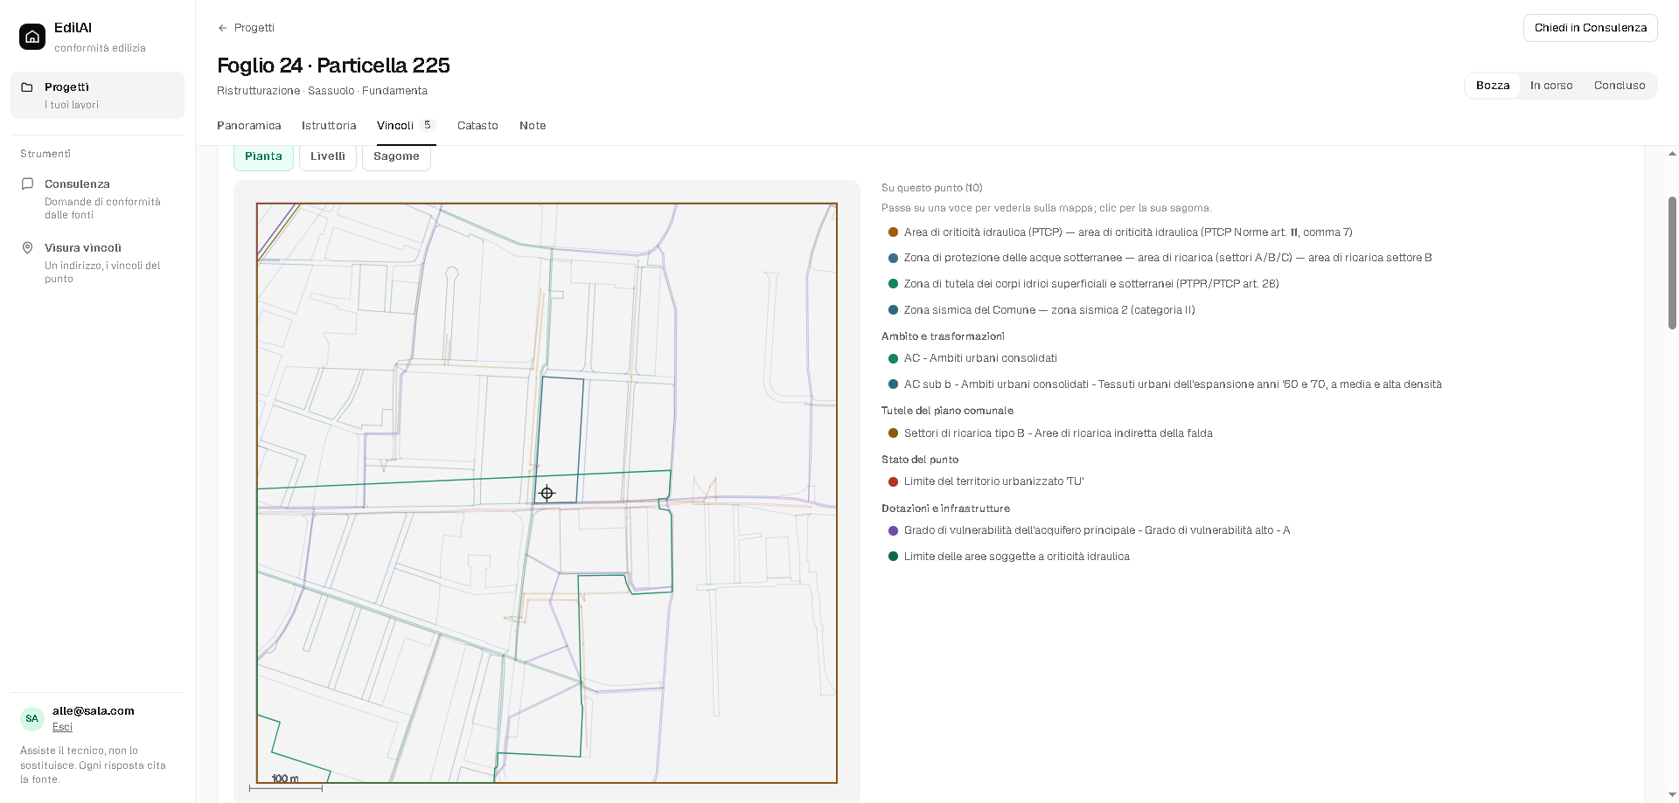Open the Note tab
1679x803 pixels.
coord(533,126)
